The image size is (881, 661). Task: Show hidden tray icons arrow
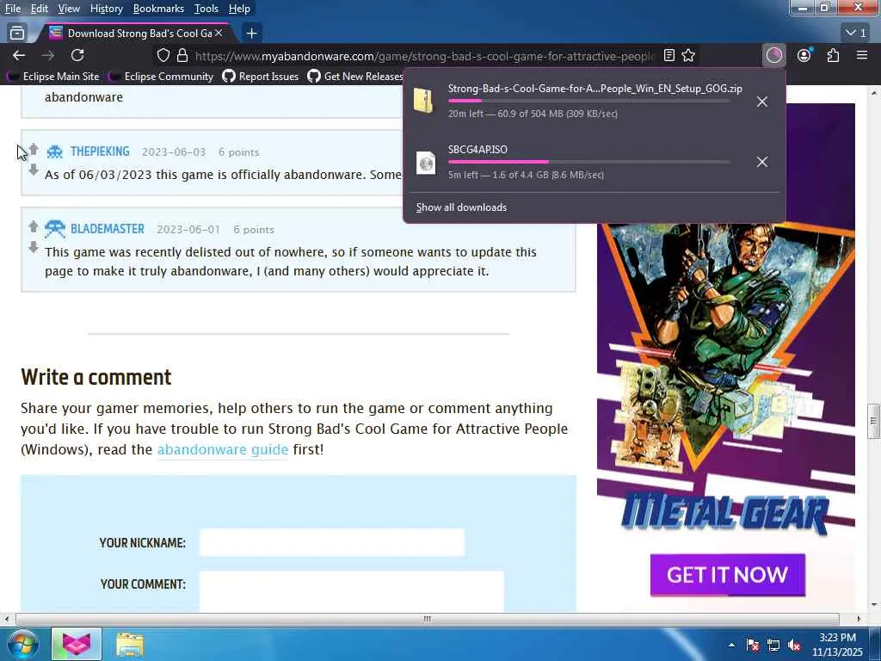pyautogui.click(x=731, y=646)
